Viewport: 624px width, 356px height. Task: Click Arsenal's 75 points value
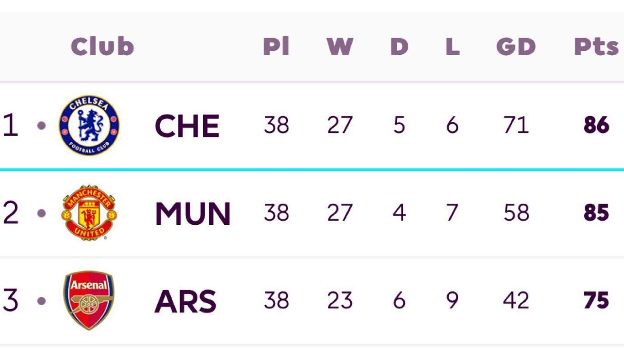[596, 301]
